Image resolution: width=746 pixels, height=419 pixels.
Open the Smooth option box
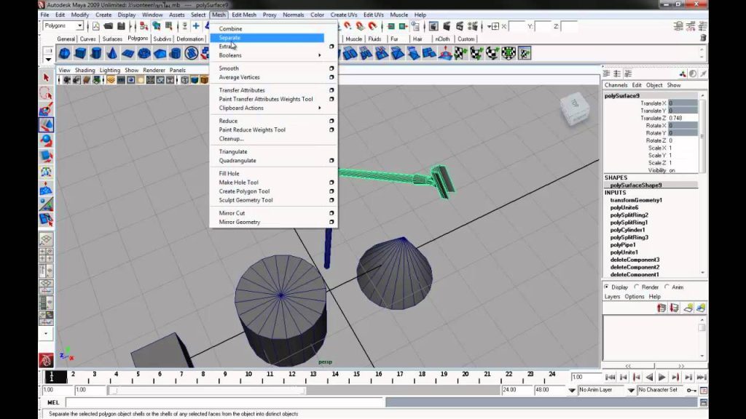click(x=331, y=68)
